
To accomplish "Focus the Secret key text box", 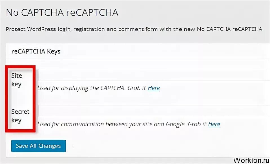I will coord(154,111).
